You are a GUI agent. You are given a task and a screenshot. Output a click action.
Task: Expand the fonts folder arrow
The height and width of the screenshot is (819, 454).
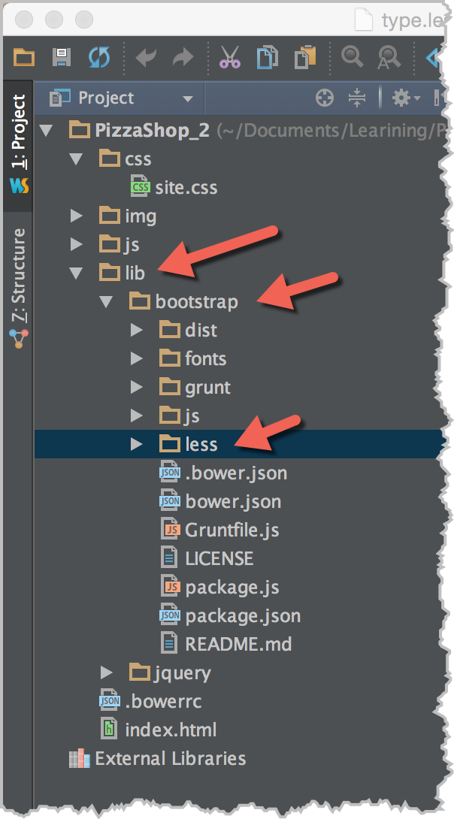[137, 358]
